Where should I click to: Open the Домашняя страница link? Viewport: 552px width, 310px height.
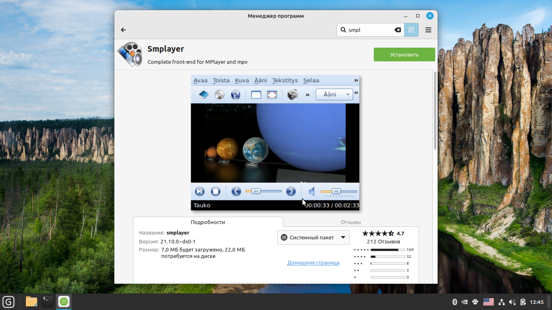[313, 262]
